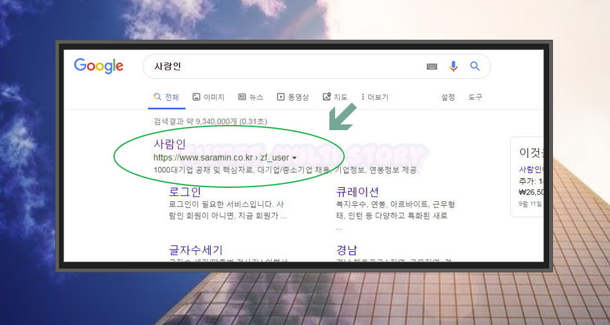Open the on-screen keyboard icon
The height and width of the screenshot is (325, 610).
(432, 67)
